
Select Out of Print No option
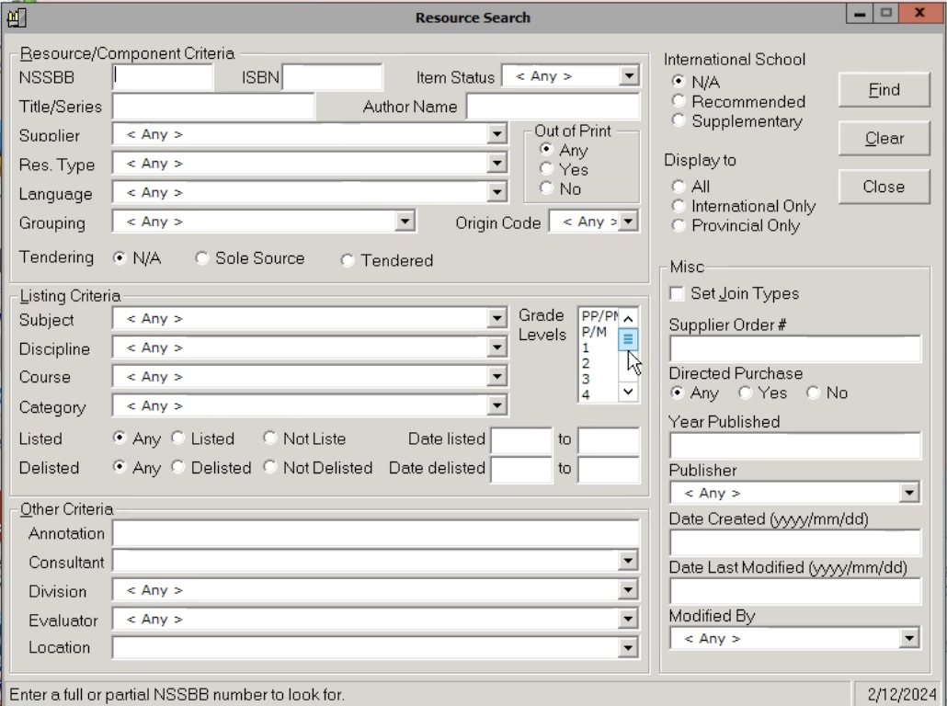pos(546,188)
